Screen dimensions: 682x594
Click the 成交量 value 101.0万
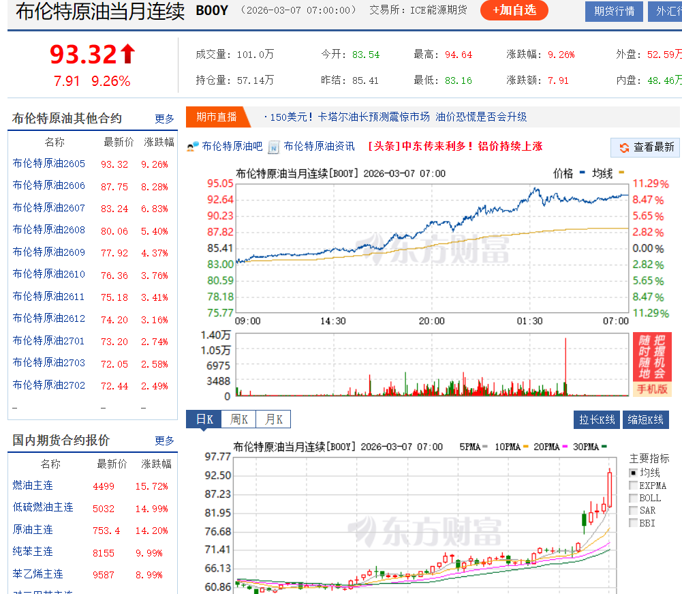point(255,55)
